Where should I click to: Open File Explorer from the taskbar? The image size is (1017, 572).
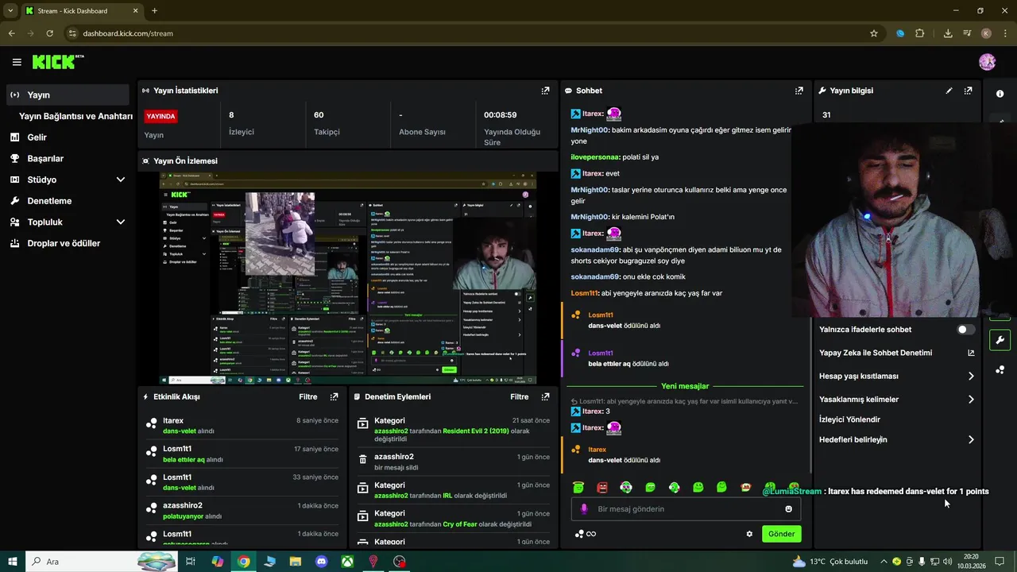tap(296, 562)
